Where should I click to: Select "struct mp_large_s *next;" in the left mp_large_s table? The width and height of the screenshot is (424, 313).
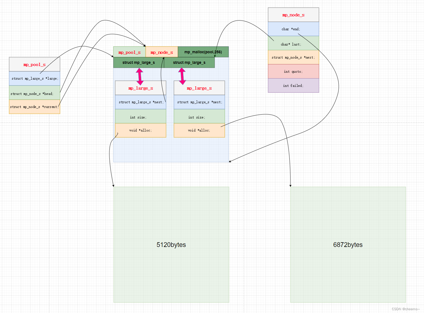tap(141, 102)
